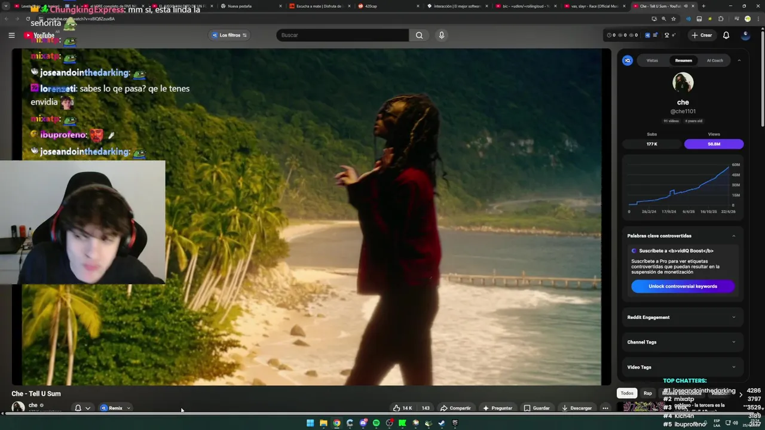The width and height of the screenshot is (765, 430).
Task: Collapse the vidIQ panel with top chevron
Action: (739, 60)
